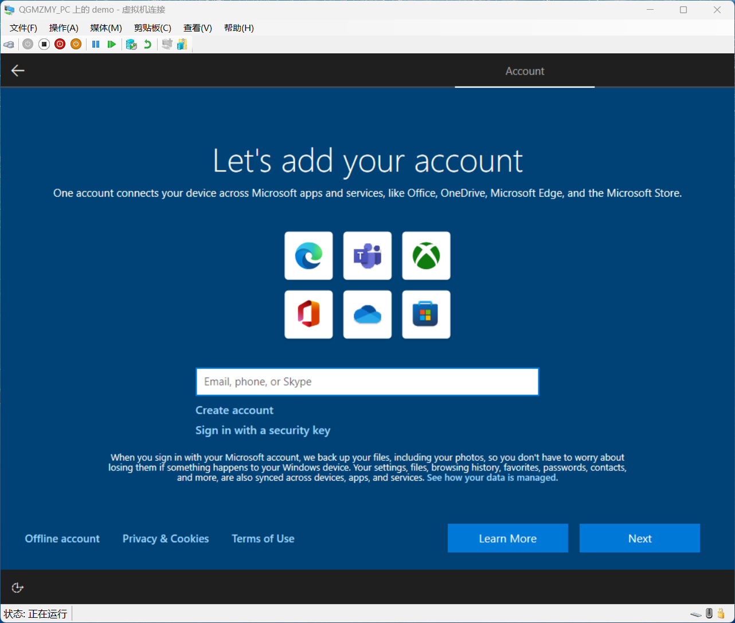Click the mouse status icon
The image size is (735, 623).
coord(709,613)
